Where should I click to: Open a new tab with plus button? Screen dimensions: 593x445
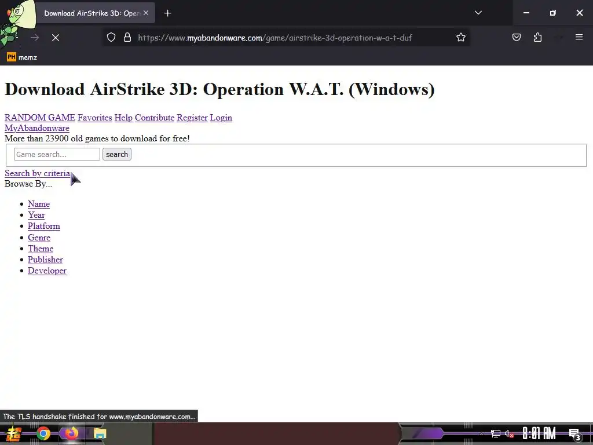pos(167,13)
